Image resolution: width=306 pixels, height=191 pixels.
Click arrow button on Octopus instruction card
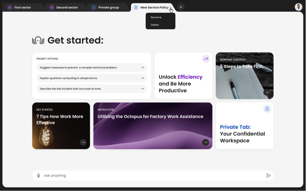205,142
